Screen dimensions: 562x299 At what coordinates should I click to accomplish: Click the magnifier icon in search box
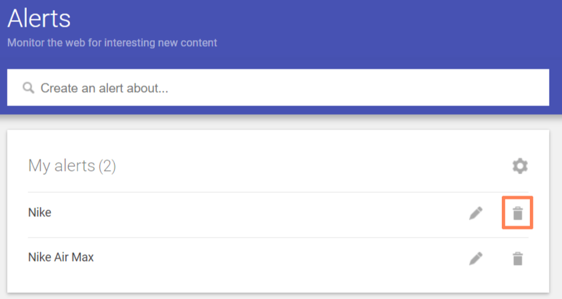[x=28, y=88]
